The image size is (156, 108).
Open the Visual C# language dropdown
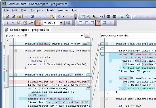(x=61, y=23)
